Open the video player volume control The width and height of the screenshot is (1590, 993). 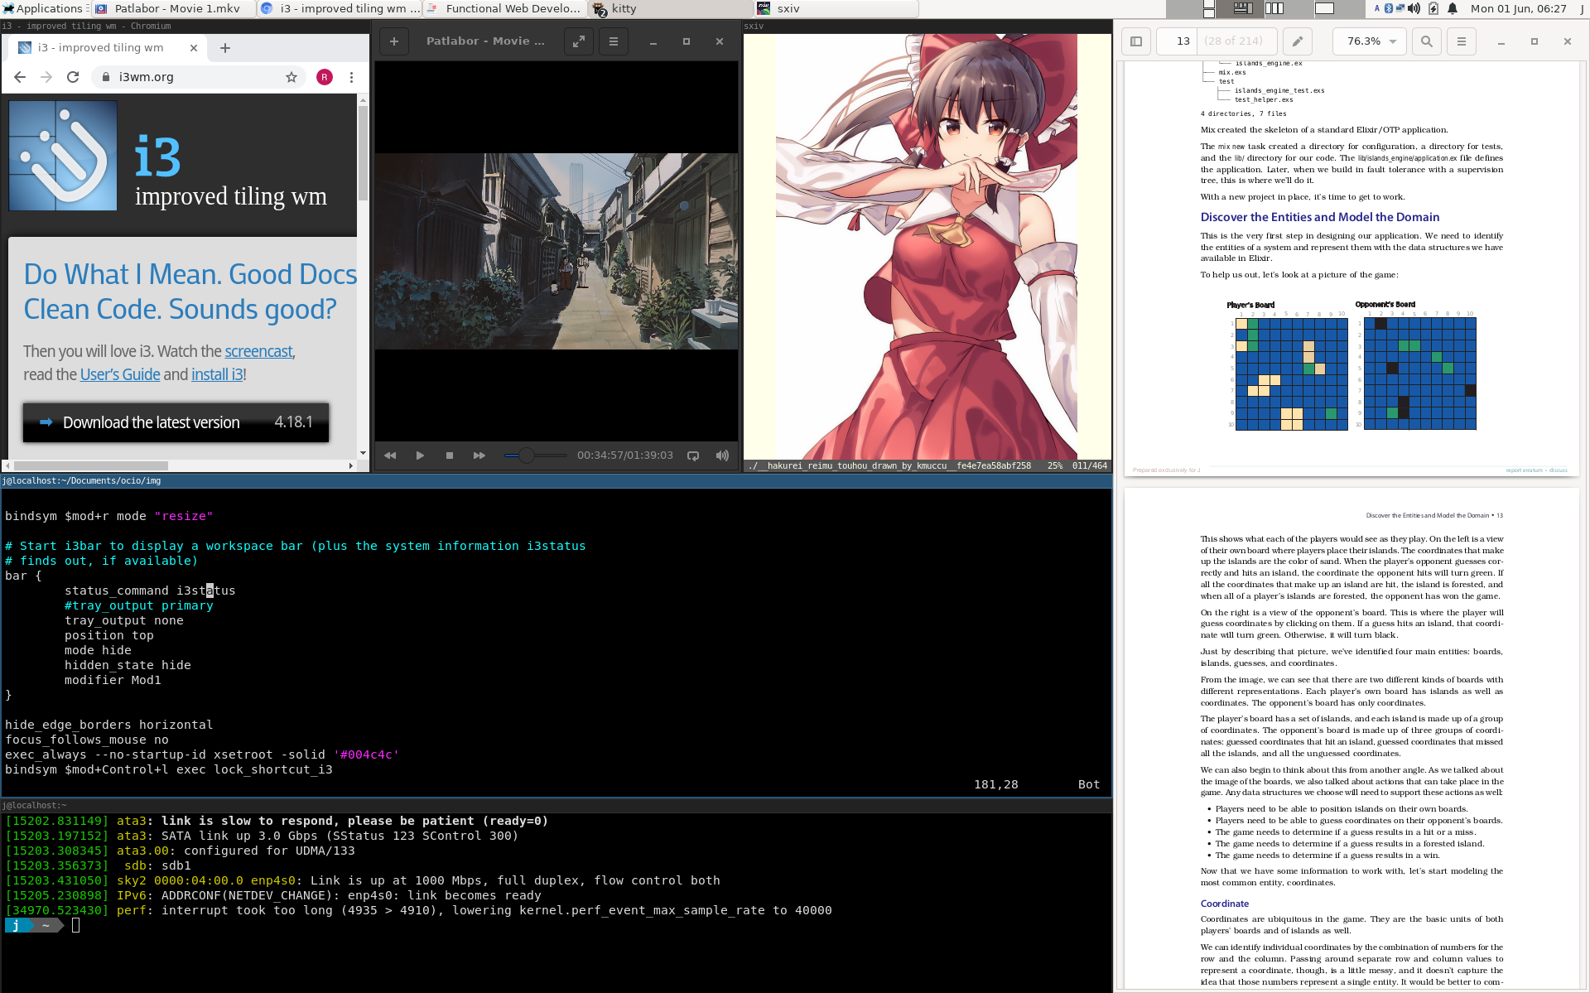722,456
